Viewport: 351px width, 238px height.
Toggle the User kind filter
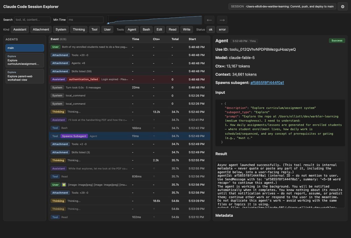point(107,29)
